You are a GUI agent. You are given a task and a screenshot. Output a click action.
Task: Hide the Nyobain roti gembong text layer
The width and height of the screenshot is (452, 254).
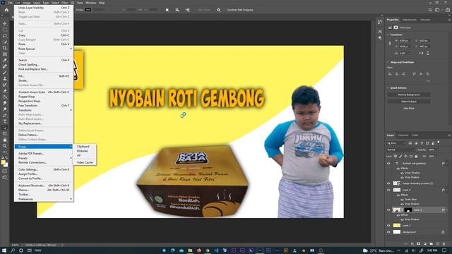coord(388,163)
